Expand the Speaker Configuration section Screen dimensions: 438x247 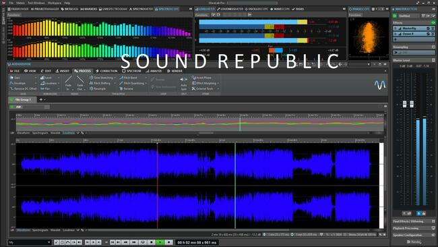tap(414, 235)
